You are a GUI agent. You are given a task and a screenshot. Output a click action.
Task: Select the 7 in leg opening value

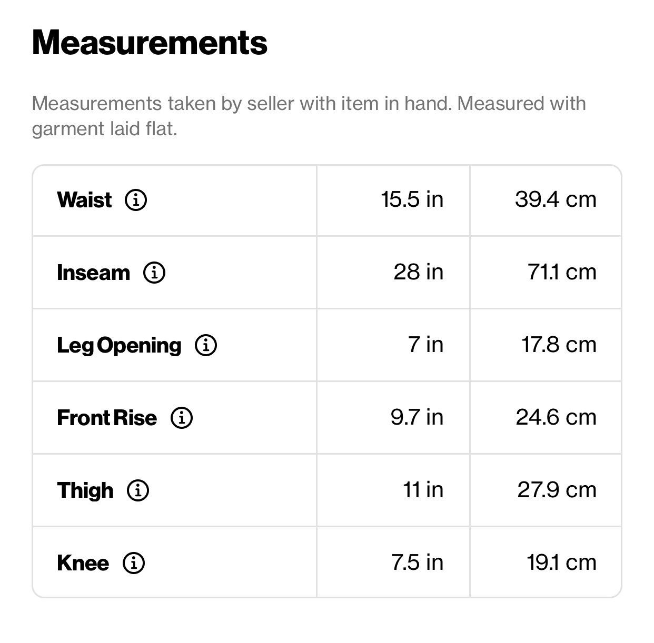[x=425, y=345]
